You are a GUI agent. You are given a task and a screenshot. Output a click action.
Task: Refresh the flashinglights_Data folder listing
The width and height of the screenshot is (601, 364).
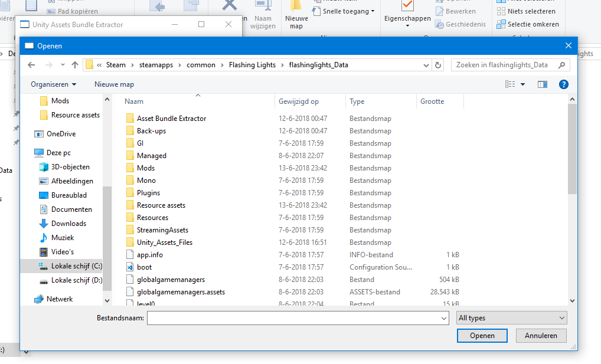point(437,65)
